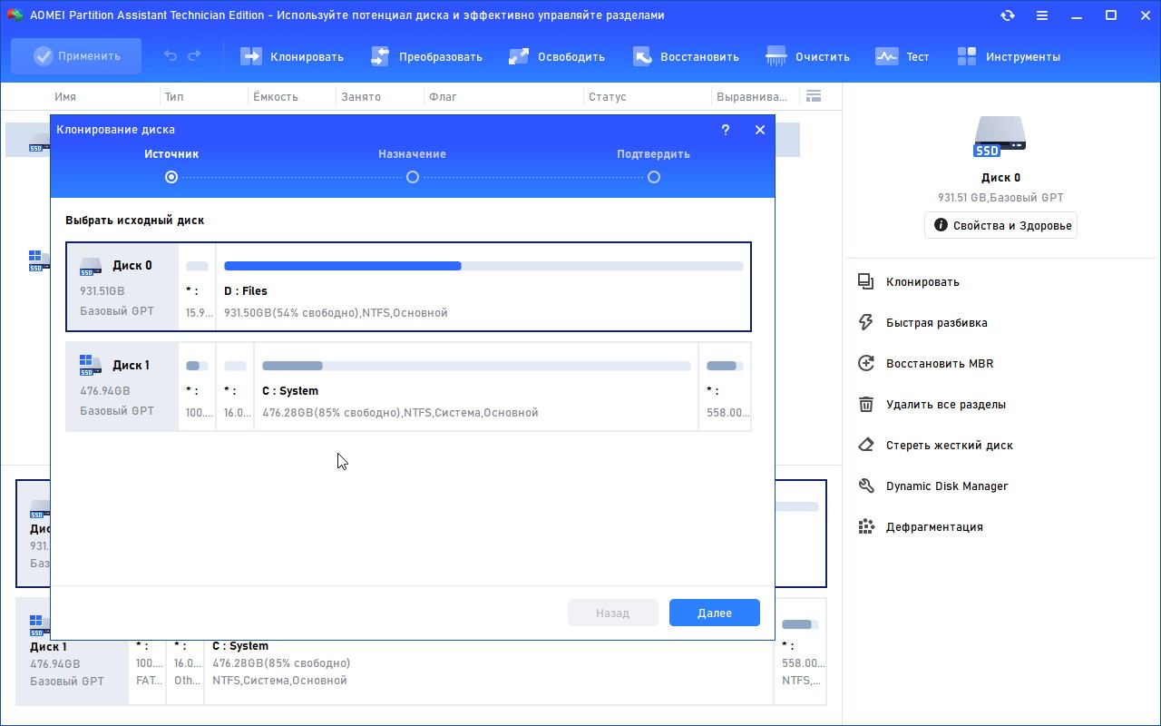Click the Дефрагментация icon
This screenshot has height=726, width=1161.
point(866,526)
